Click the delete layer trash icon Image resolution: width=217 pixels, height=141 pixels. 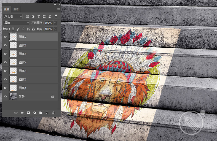click(x=53, y=113)
